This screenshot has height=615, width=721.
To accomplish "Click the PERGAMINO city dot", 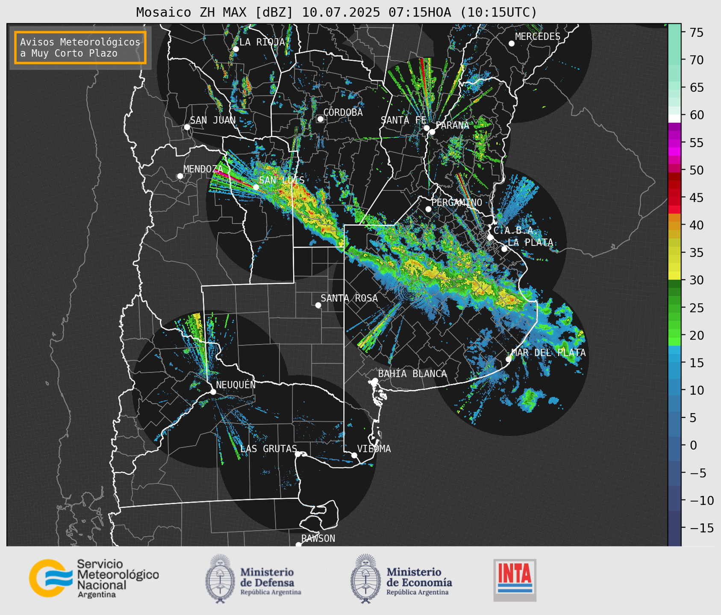I will pos(428,209).
